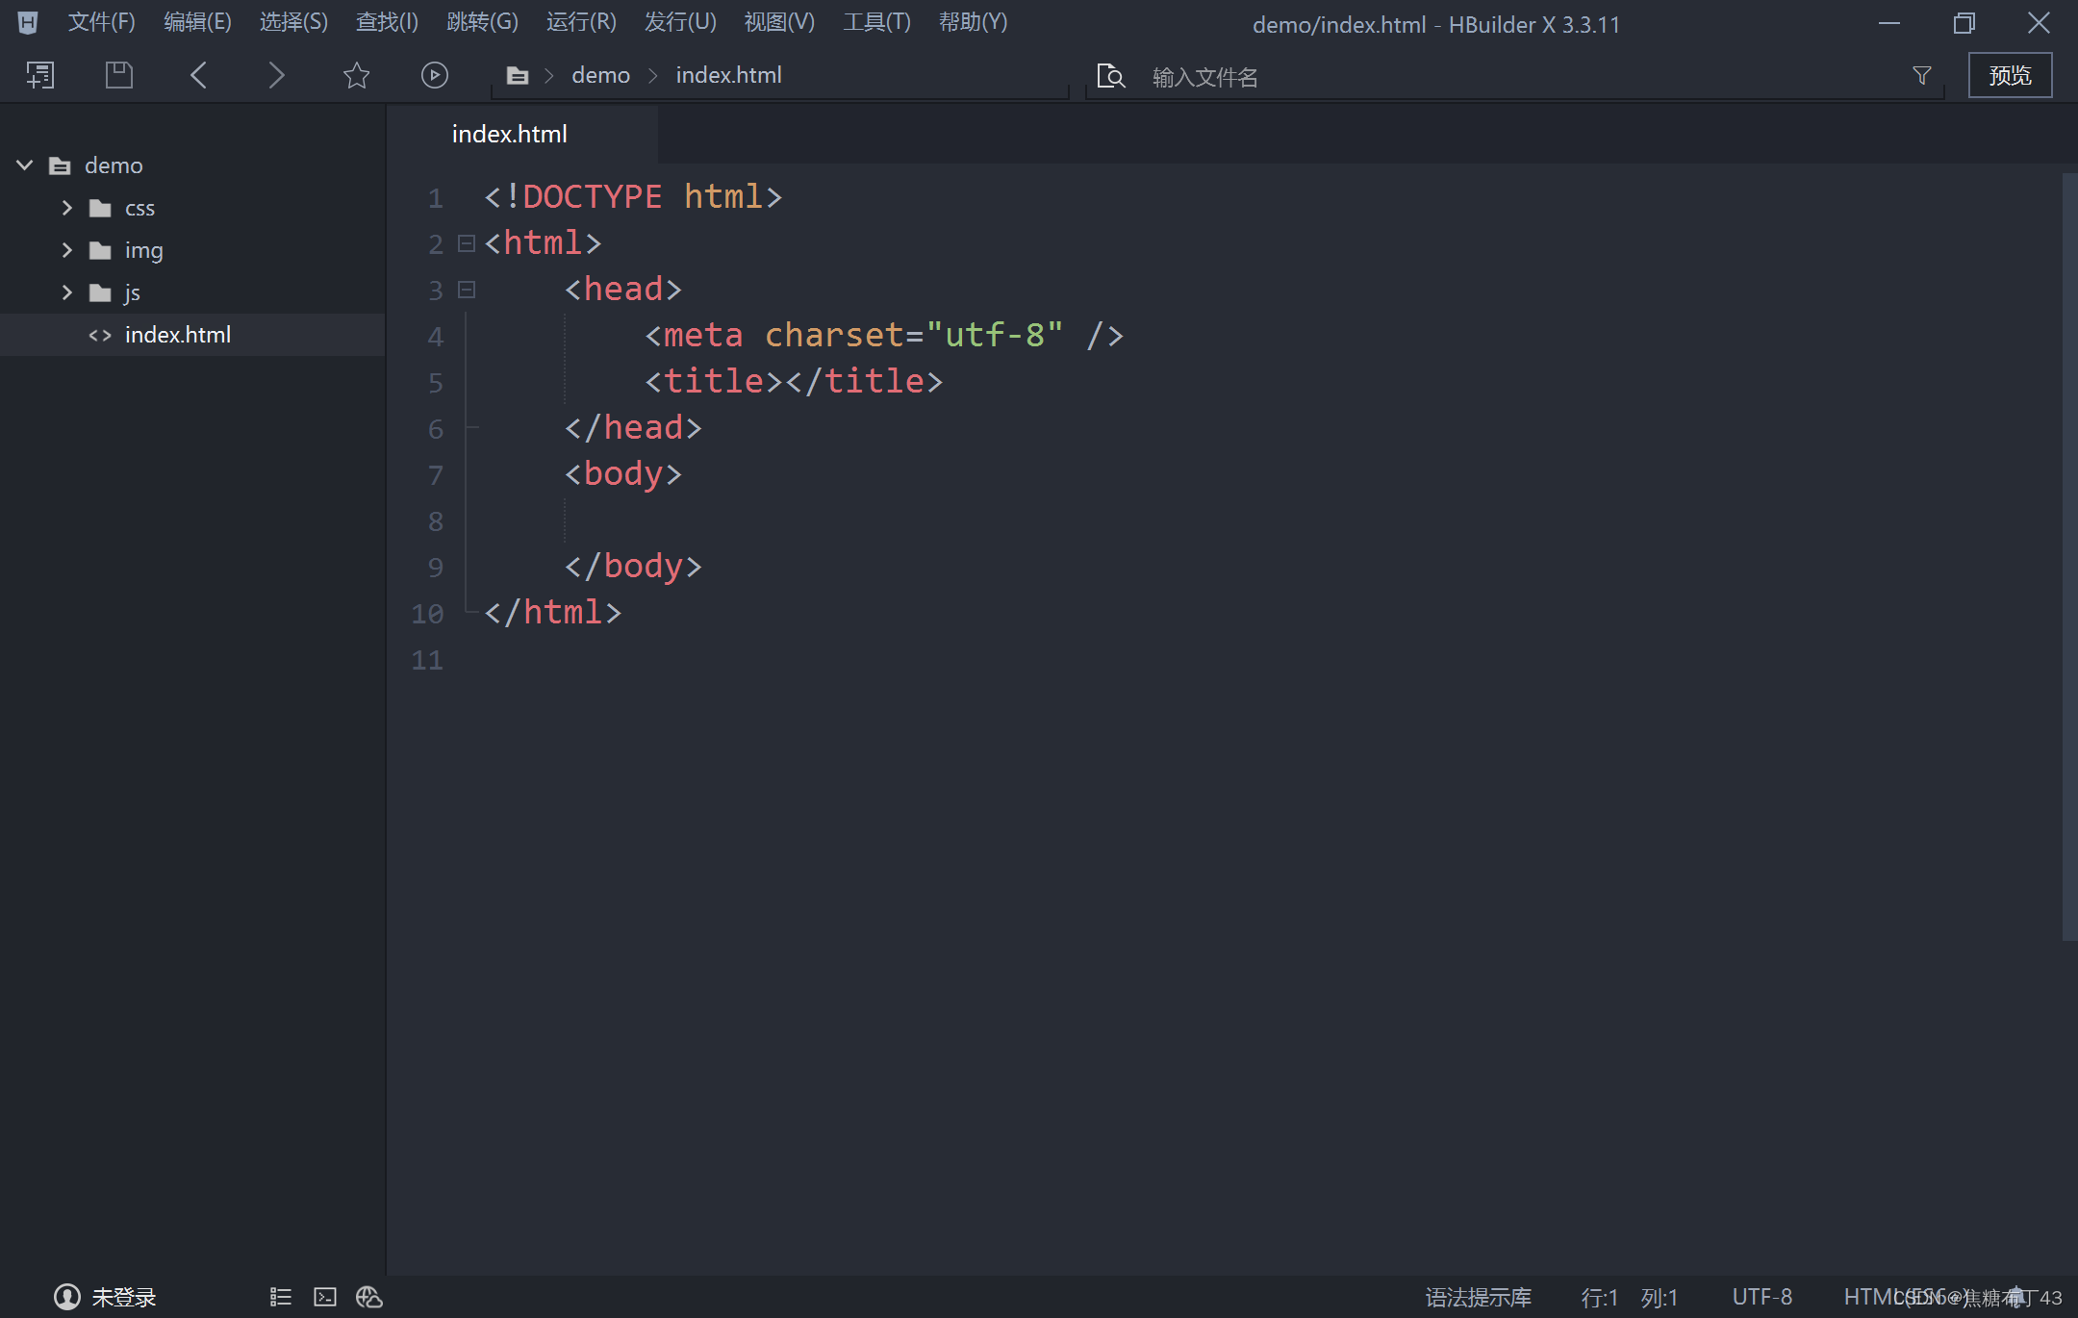Screen dimensions: 2078x1318
Task: Expand the css folder
Action: click(x=66, y=208)
